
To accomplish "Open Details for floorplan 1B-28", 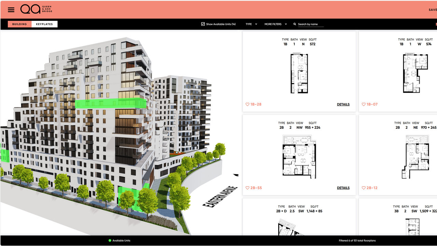I will tap(343, 104).
